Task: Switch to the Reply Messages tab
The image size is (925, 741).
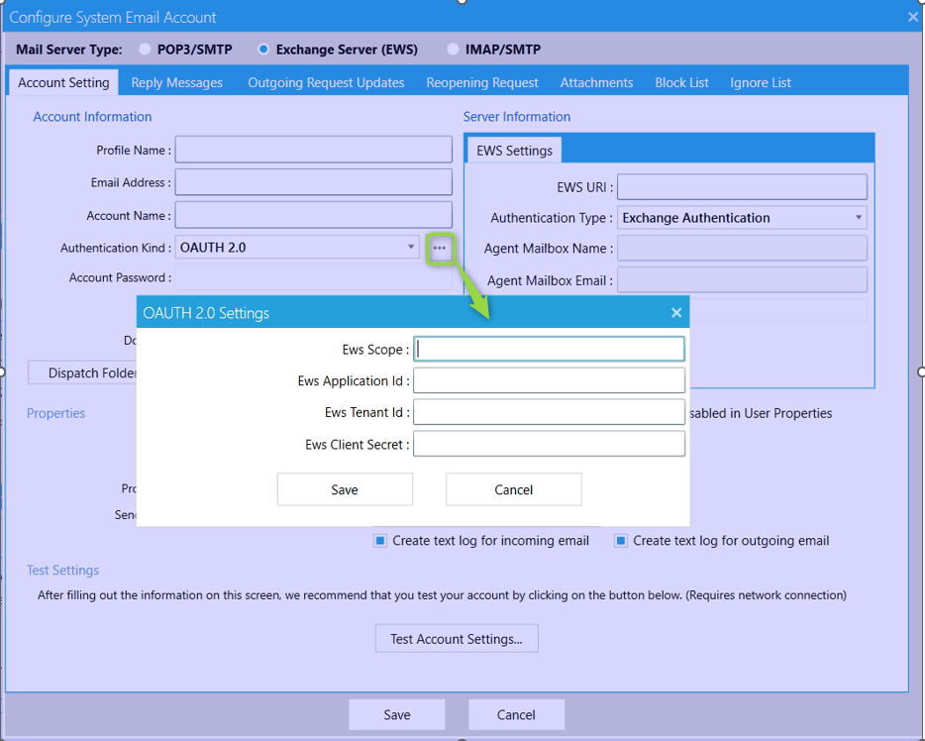Action: tap(177, 82)
